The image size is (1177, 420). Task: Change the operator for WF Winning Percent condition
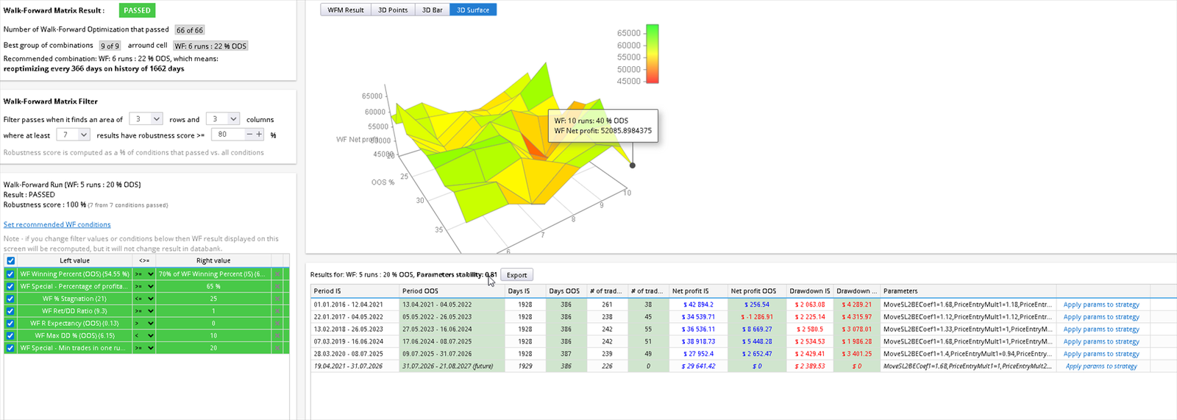click(x=144, y=274)
